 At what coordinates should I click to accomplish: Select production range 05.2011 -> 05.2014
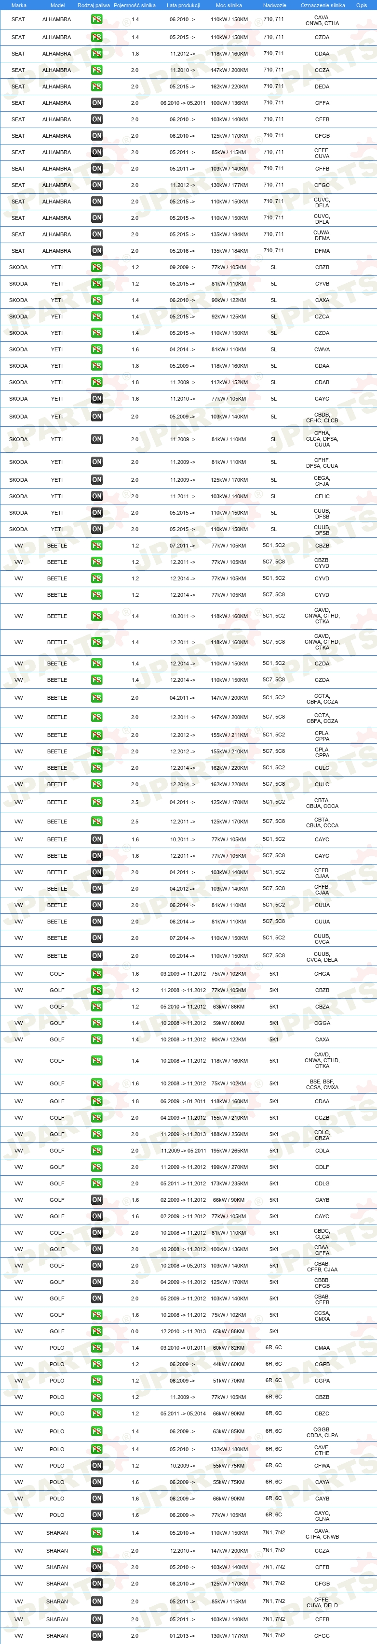coord(183,1413)
